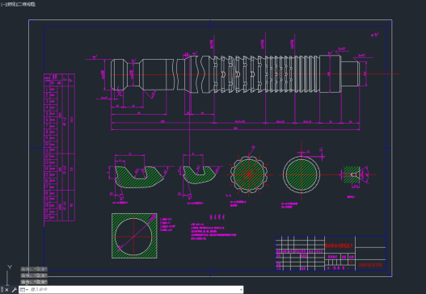The width and height of the screenshot is (426, 294).
Task: Pick the cyan technical requirements heading
Action: click(x=217, y=217)
